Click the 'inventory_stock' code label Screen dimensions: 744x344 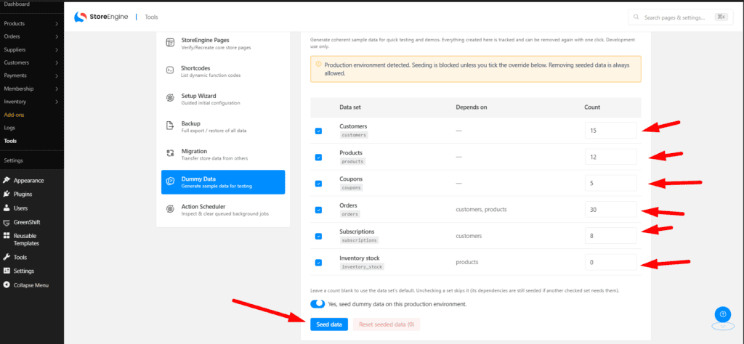click(x=361, y=267)
